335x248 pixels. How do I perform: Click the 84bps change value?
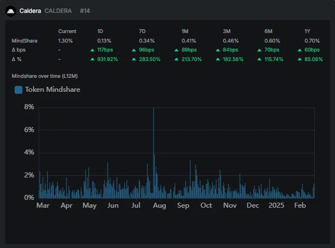[x=230, y=50]
